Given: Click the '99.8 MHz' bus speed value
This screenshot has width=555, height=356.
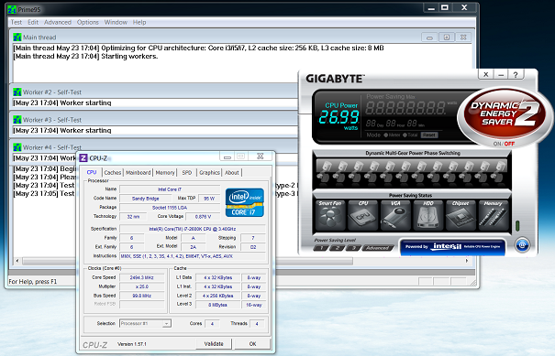Looking at the screenshot, I should tap(141, 296).
